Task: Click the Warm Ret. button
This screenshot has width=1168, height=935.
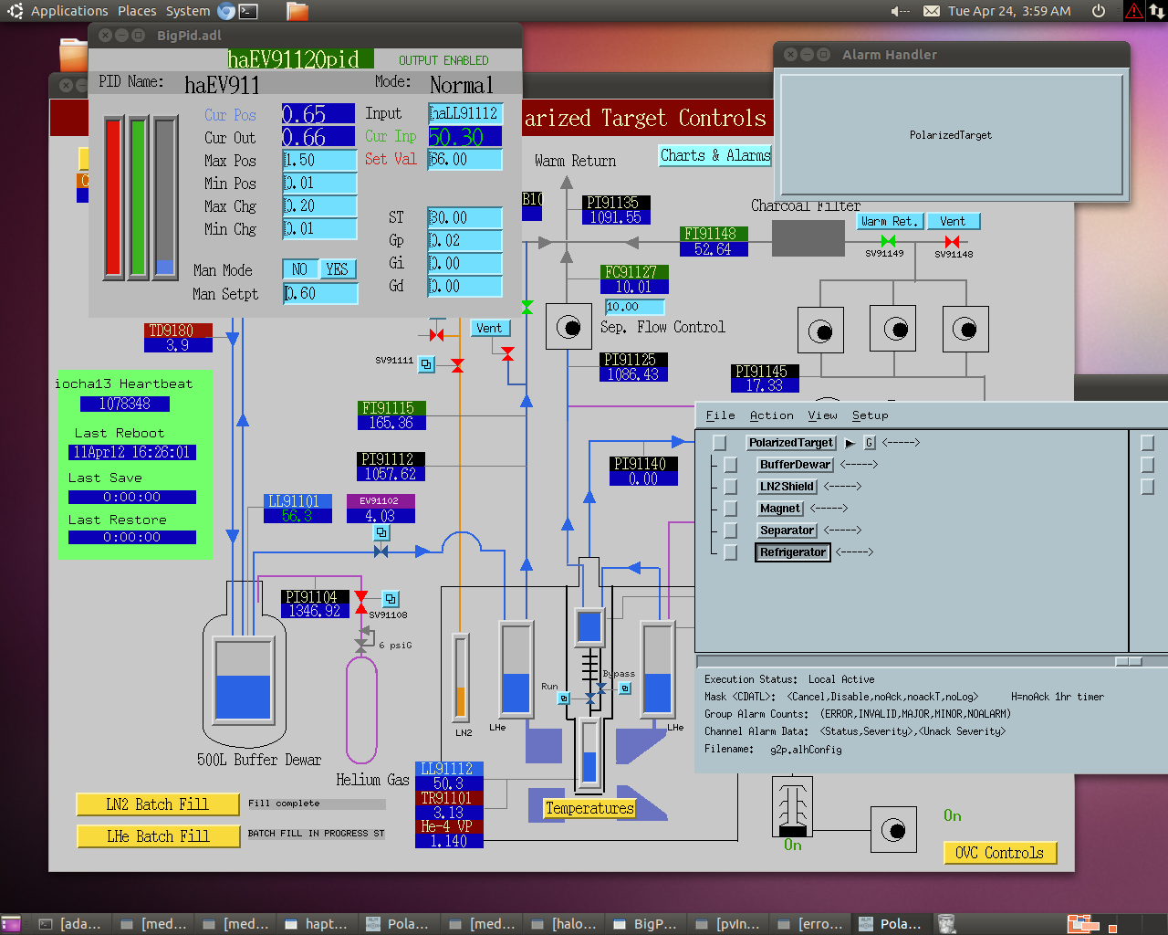Action: pyautogui.click(x=891, y=221)
